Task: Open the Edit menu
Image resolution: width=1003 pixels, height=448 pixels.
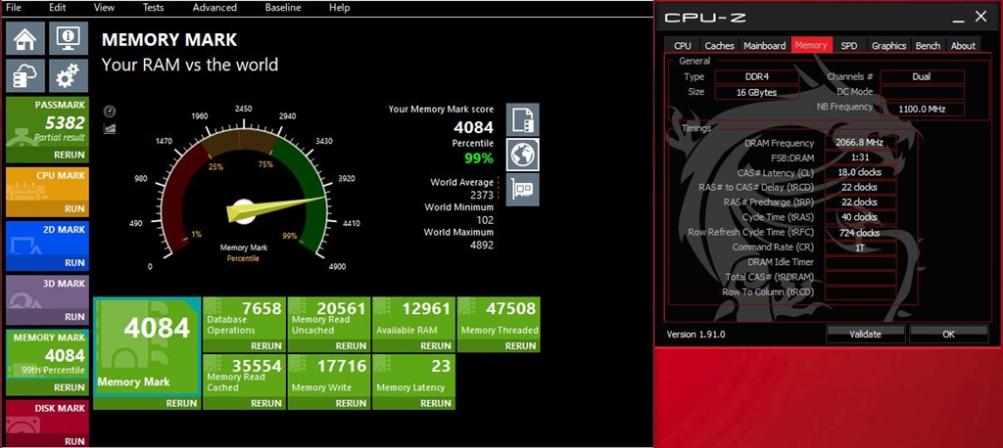Action: pos(58,8)
